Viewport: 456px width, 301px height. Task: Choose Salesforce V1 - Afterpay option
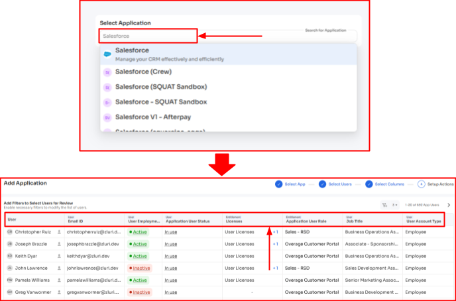(228, 117)
